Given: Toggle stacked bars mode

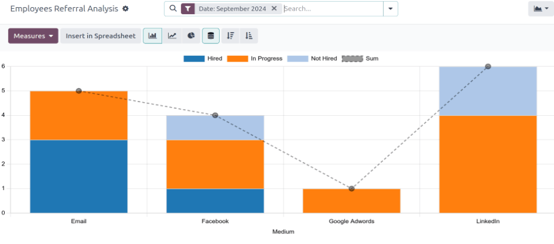Looking at the screenshot, I should (211, 36).
